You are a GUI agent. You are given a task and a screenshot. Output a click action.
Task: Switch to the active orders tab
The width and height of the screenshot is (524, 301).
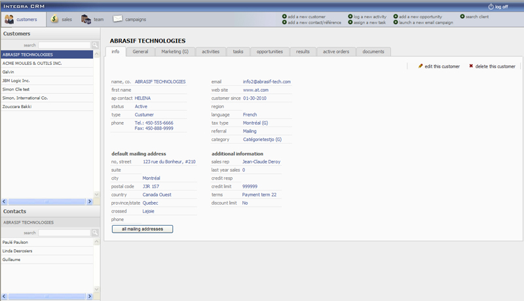tap(336, 51)
